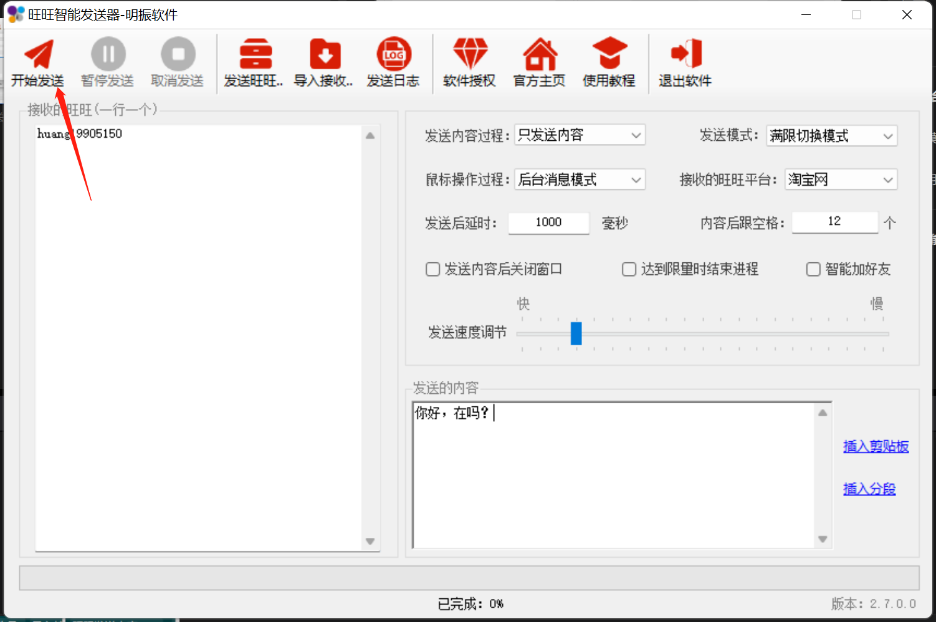
Task: Click message content scrollbar up arrow
Action: pyautogui.click(x=823, y=413)
